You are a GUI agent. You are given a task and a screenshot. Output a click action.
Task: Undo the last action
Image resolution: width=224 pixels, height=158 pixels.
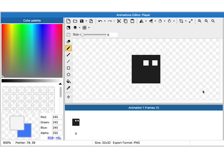pyautogui.click(x=100, y=21)
